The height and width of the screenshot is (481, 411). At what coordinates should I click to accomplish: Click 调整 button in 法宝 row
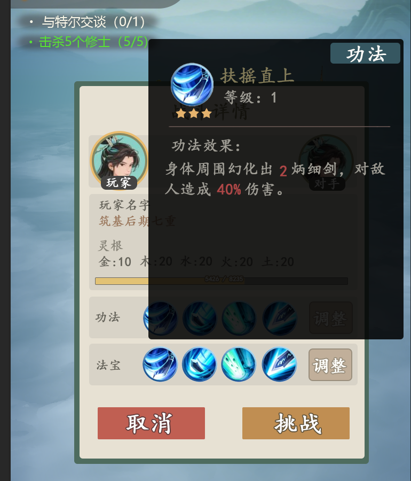point(330,364)
